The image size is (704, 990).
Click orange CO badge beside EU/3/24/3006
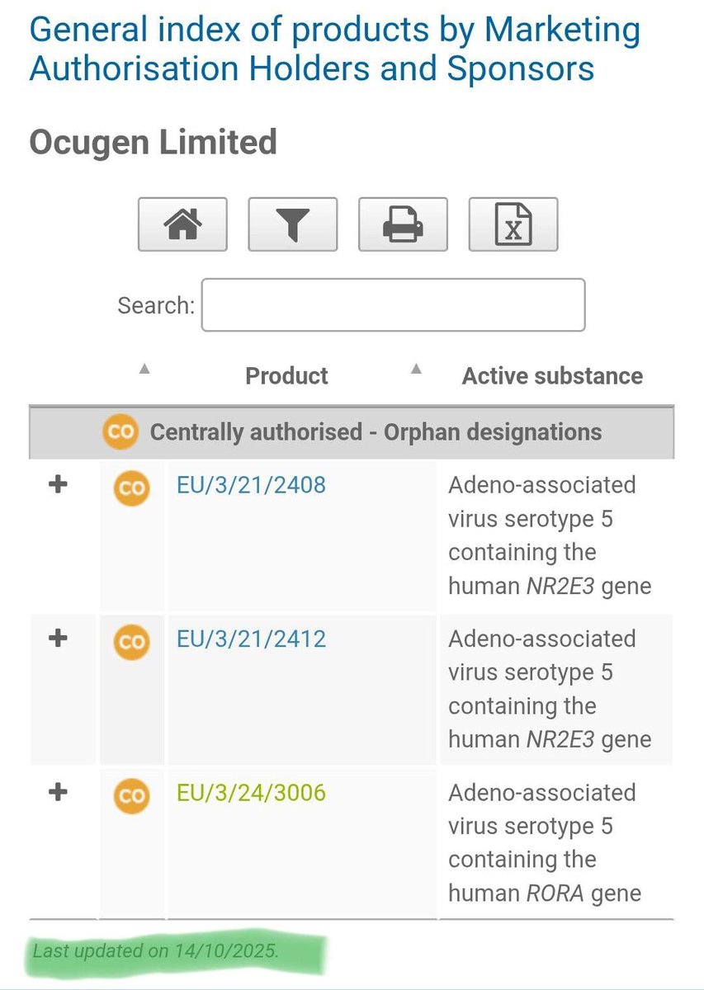[x=130, y=795]
